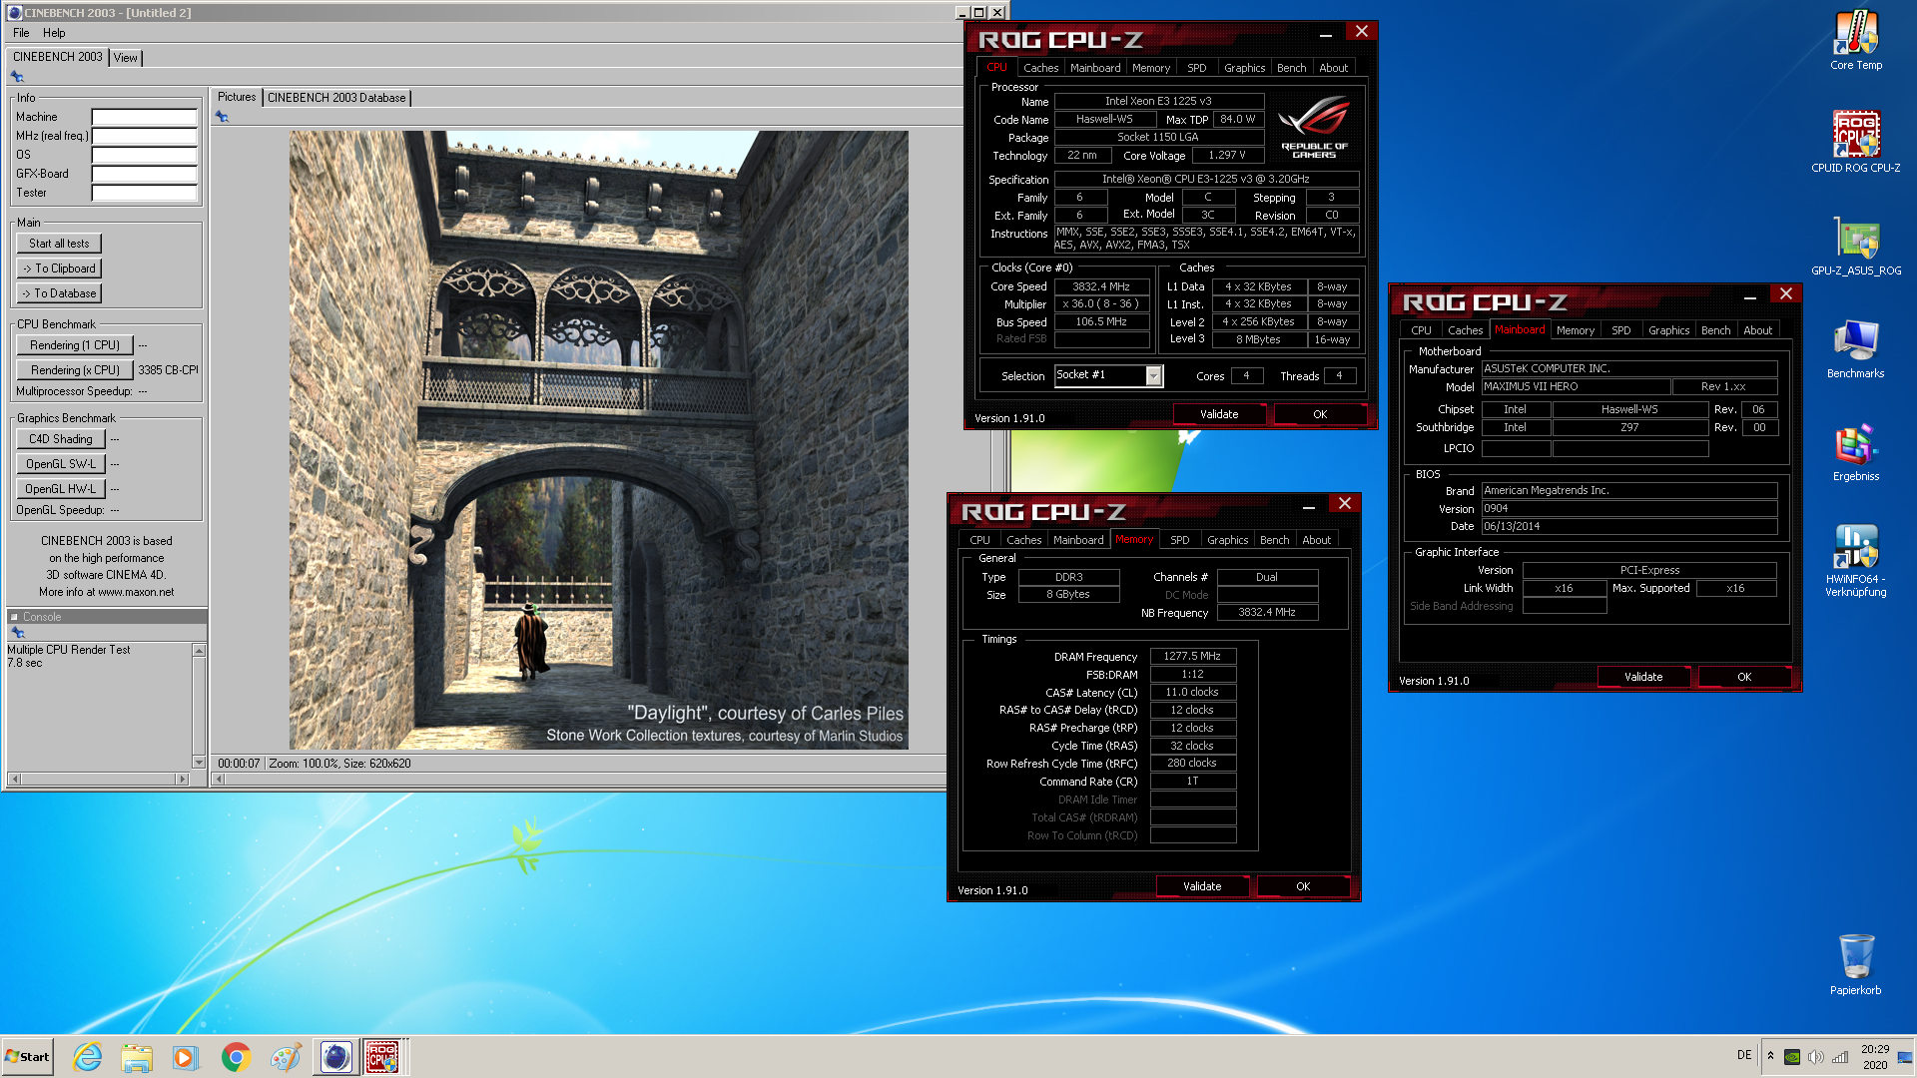Open the Ergebniss desktop icon

click(x=1855, y=452)
